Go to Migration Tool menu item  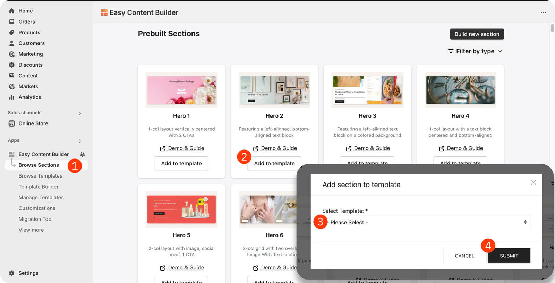35,219
